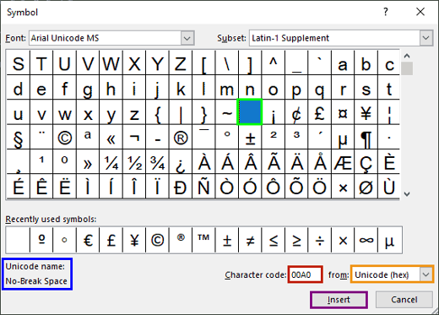The image size is (439, 315).
Task: Select the one half ½ fraction
Action: (x=134, y=161)
